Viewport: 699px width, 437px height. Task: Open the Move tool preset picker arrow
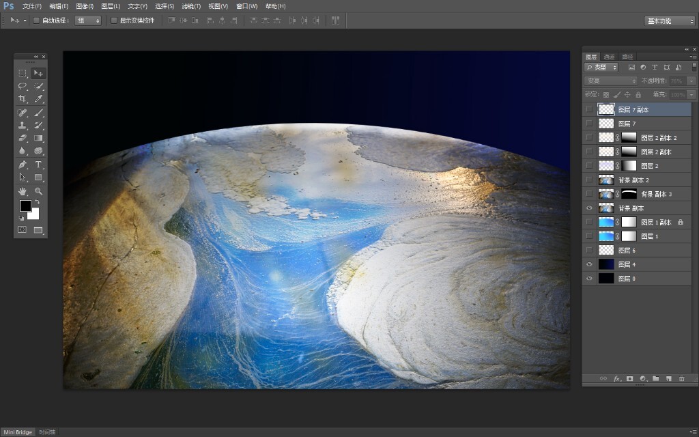click(25, 20)
